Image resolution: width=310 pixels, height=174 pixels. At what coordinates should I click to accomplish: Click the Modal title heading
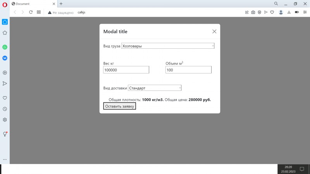pos(115,32)
